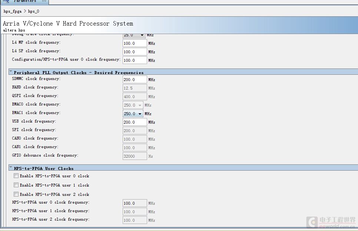Click the CAN1 clock frequency field
Viewport: 358px width, 231px height.
tap(135, 148)
